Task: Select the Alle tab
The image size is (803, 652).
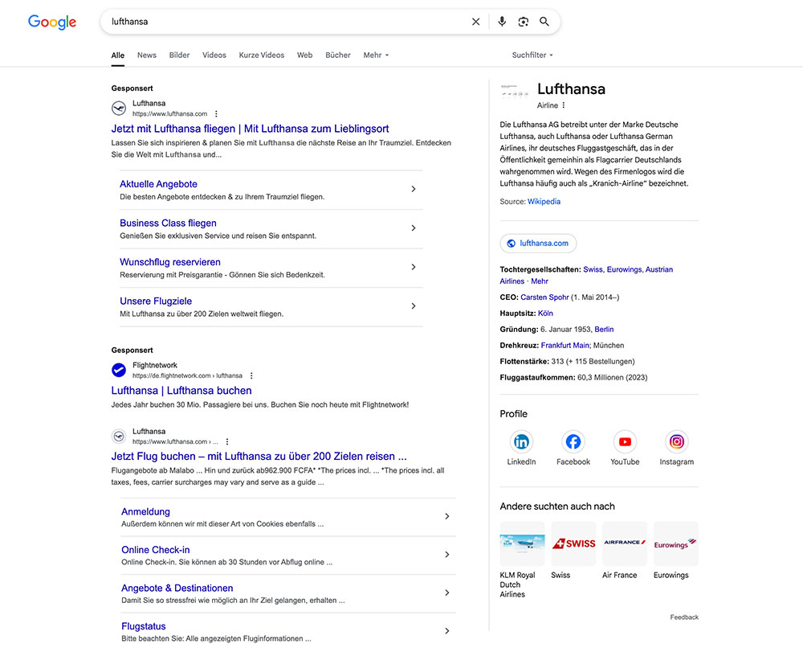Action: [x=118, y=55]
